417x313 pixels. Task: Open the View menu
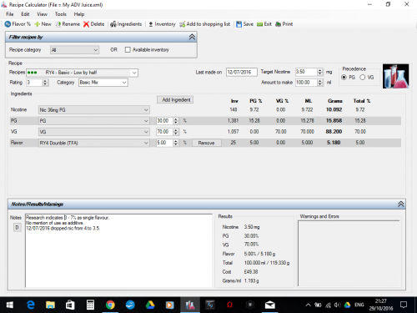pyautogui.click(x=42, y=14)
